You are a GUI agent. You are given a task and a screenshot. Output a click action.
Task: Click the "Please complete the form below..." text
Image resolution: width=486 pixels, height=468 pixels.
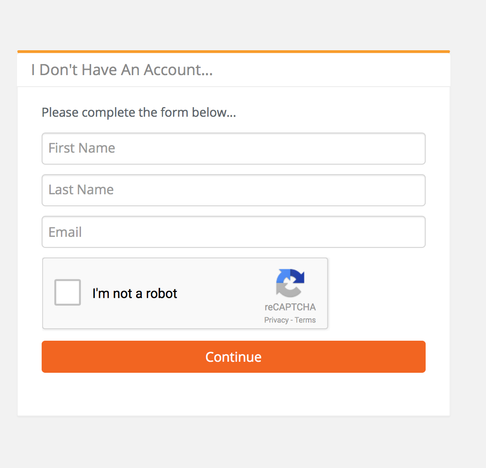click(139, 112)
